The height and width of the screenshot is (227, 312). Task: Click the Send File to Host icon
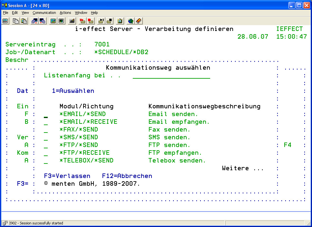pyautogui.click(x=34, y=21)
